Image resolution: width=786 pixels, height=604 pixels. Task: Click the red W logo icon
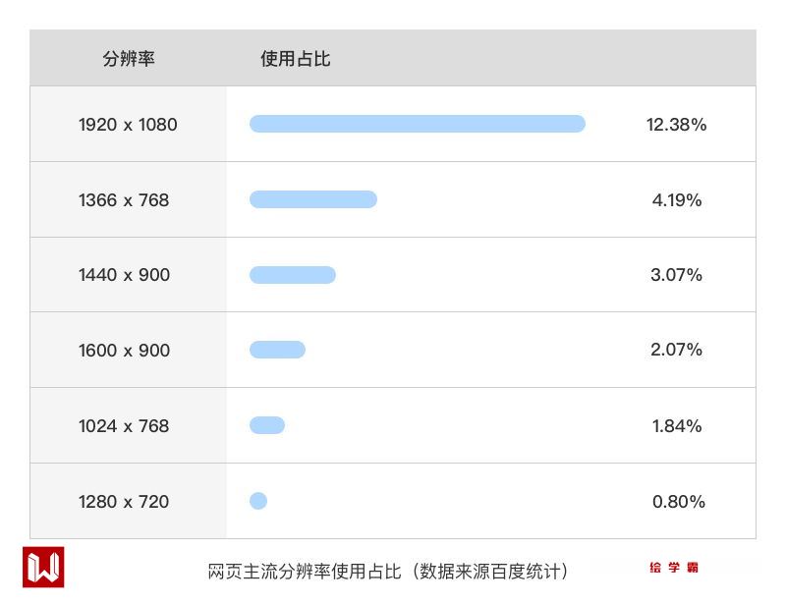tap(43, 567)
